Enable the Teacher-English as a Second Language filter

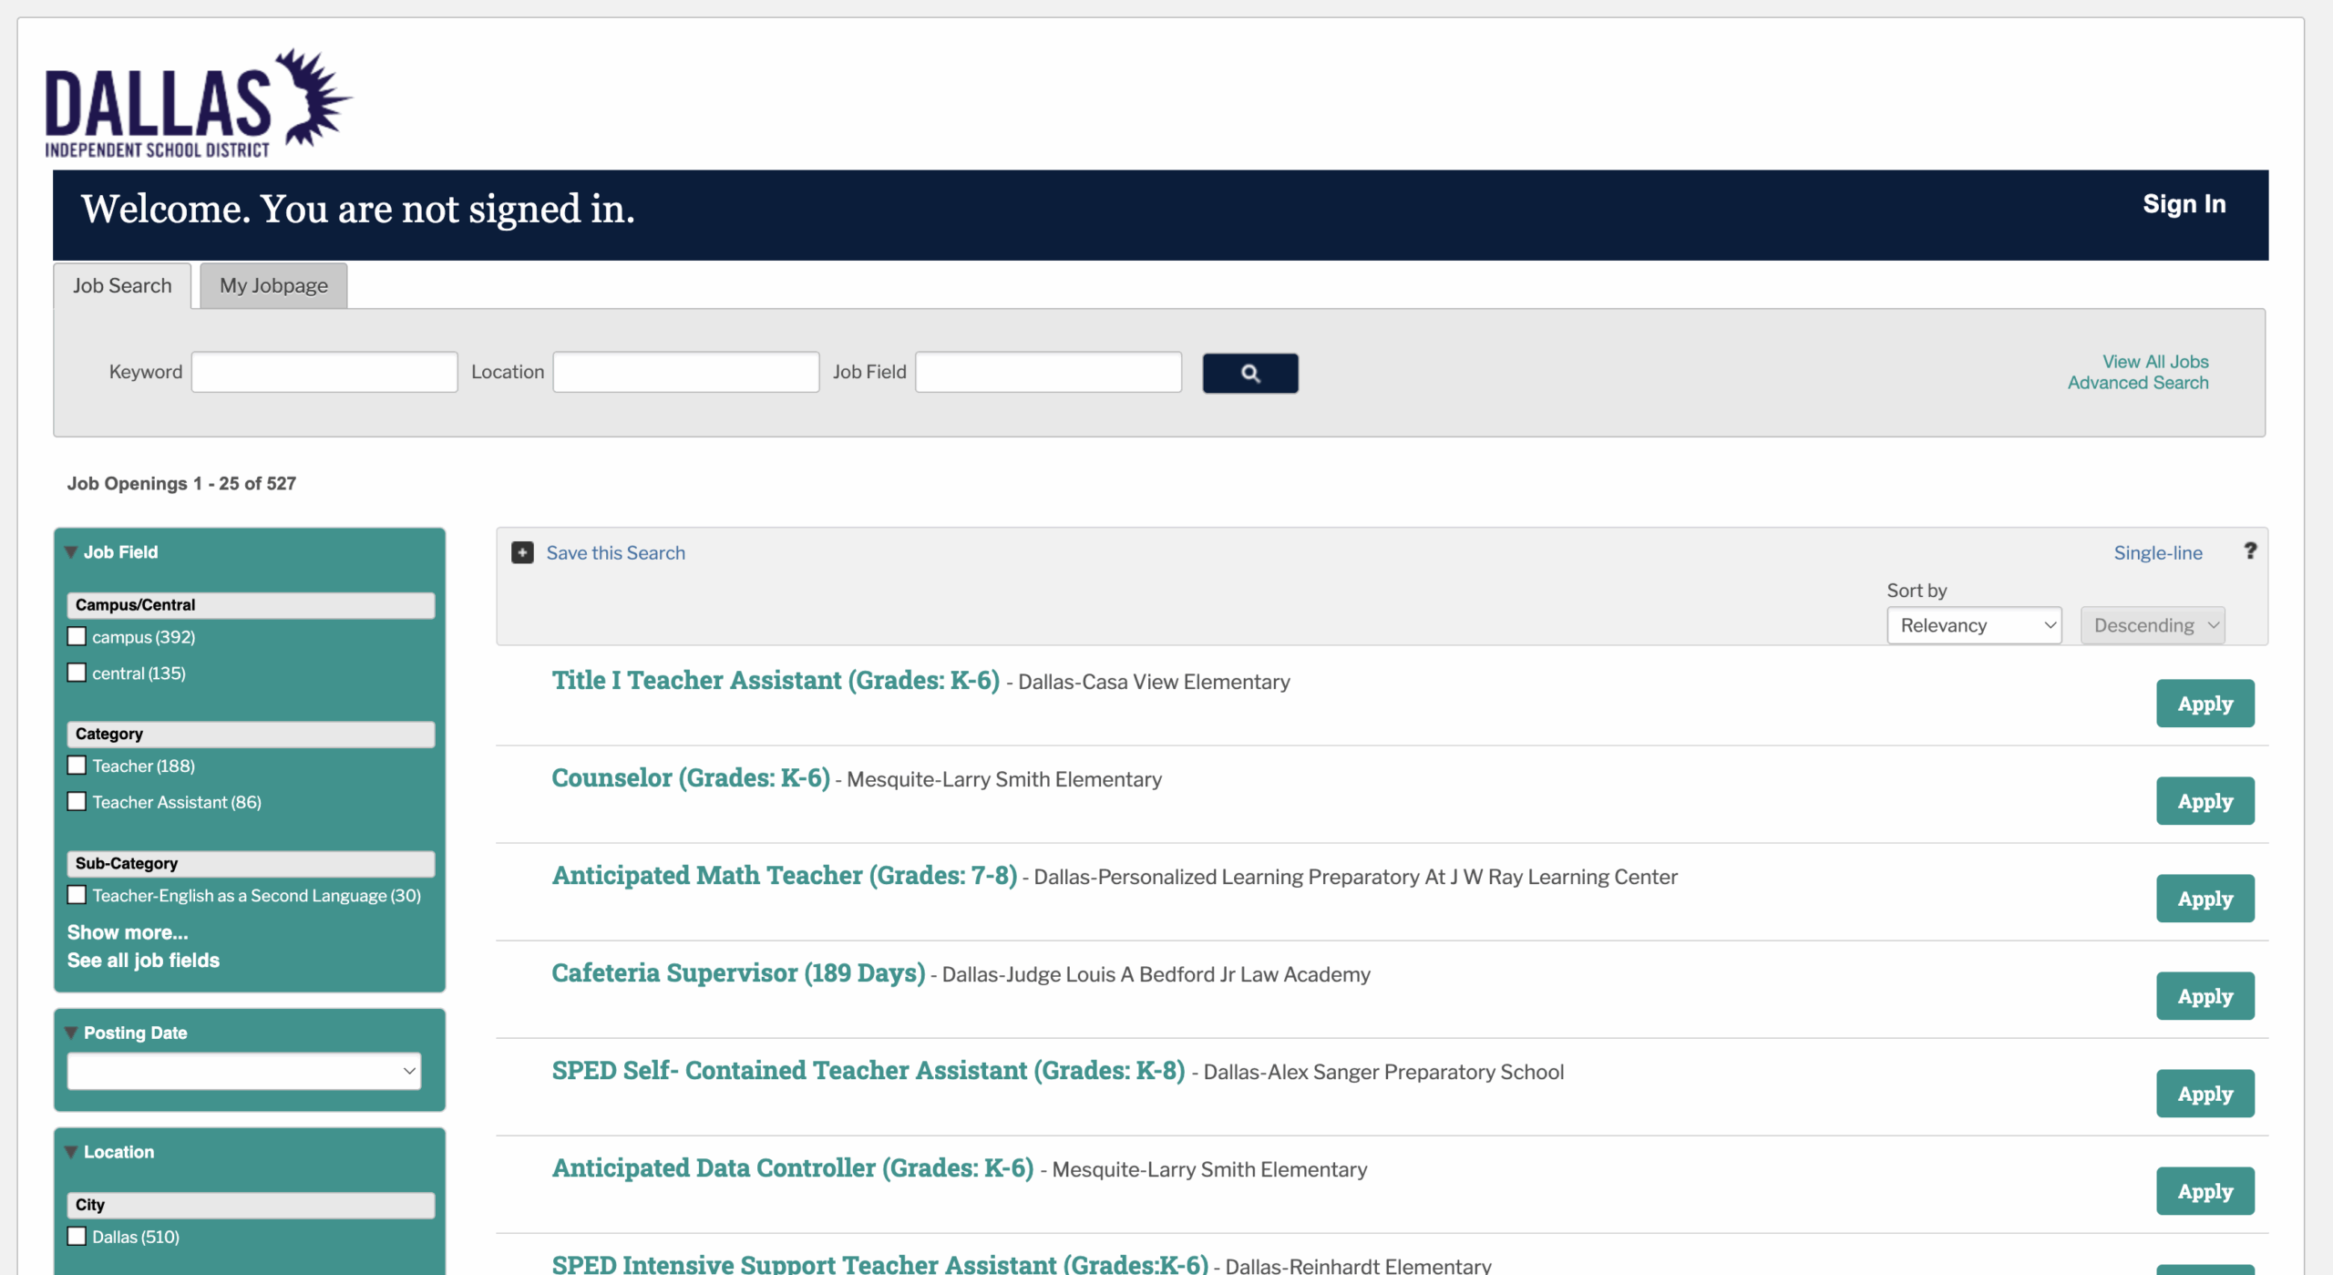pyautogui.click(x=77, y=894)
